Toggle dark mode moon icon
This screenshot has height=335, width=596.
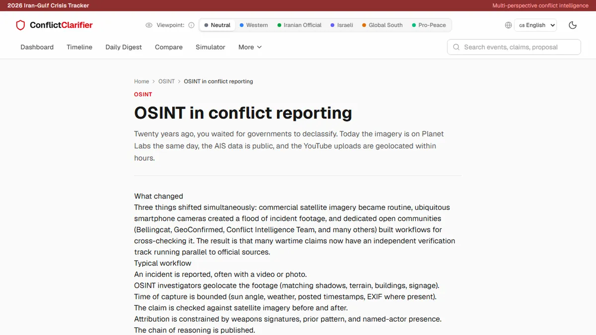coord(573,25)
